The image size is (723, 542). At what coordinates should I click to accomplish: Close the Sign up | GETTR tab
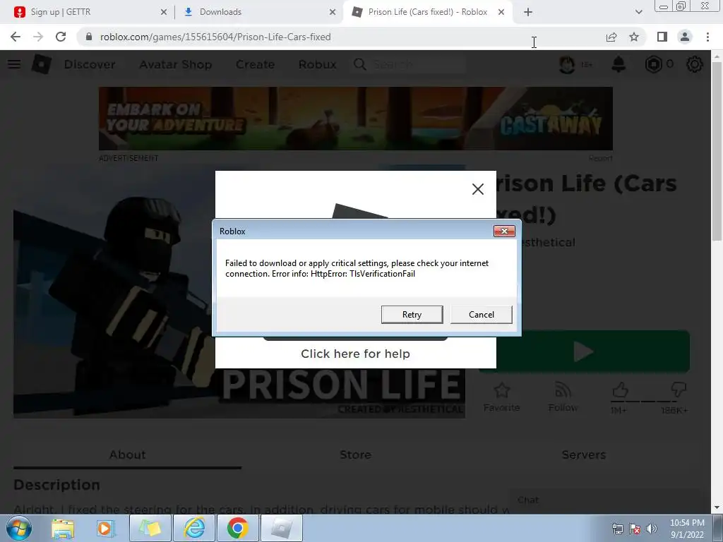pyautogui.click(x=164, y=13)
